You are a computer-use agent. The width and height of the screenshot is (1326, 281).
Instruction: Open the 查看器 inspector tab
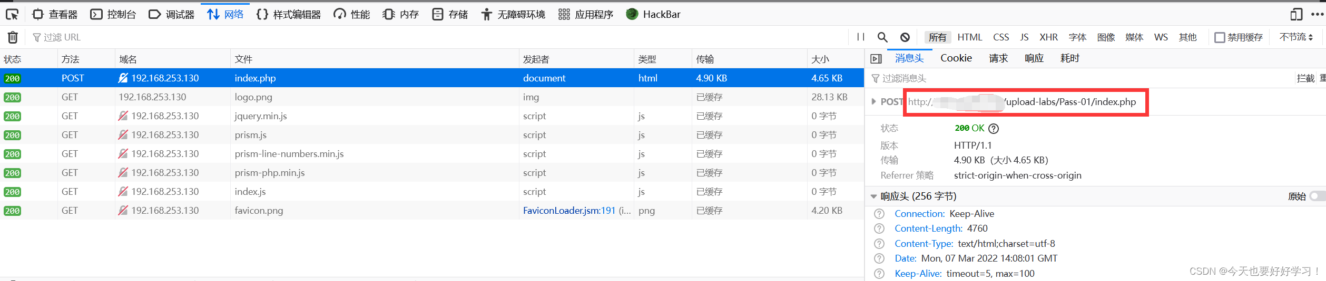[55, 14]
